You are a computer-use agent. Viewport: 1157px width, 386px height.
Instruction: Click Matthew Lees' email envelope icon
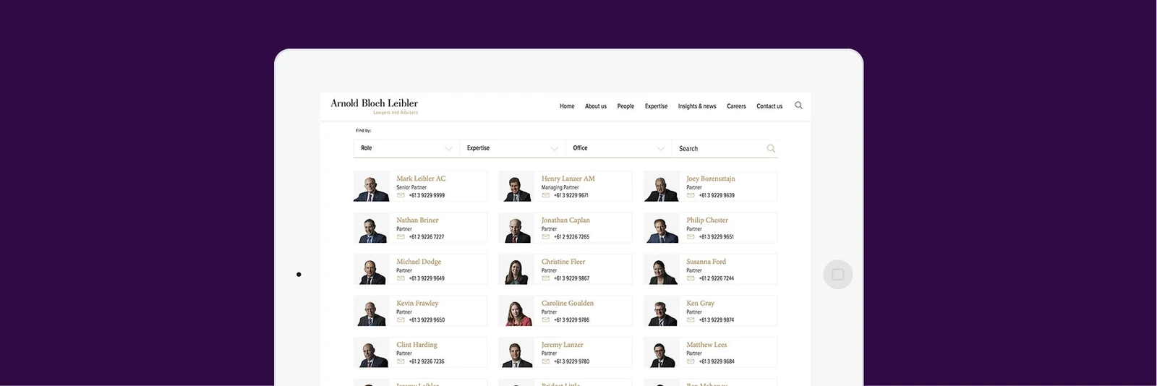(691, 361)
